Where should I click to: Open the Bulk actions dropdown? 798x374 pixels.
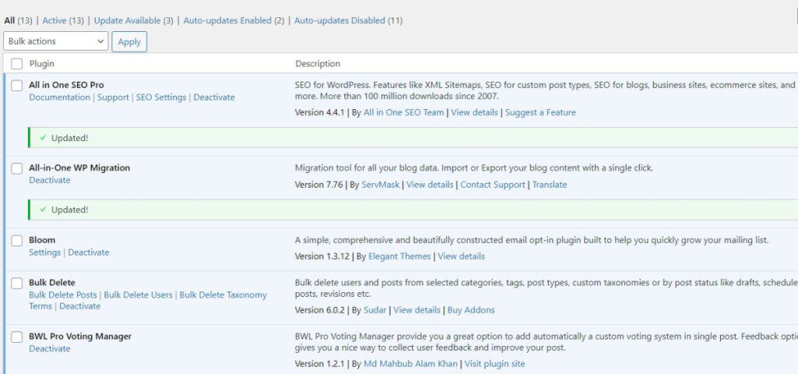coord(55,41)
